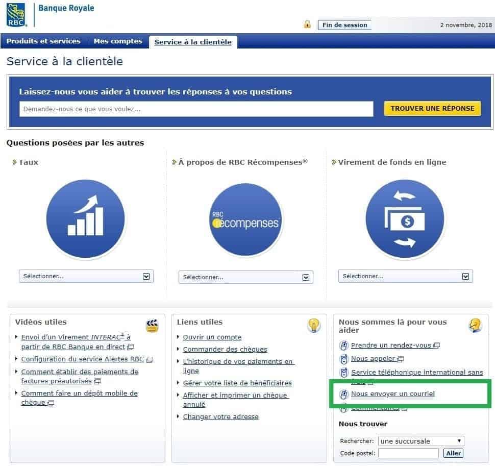Open the Sélectionner dropdown under RBC Récompenses
This screenshot has height=467, width=495.
[245, 277]
